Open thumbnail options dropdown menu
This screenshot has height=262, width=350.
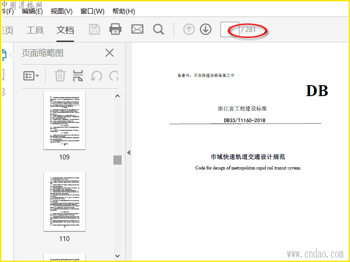31,76
